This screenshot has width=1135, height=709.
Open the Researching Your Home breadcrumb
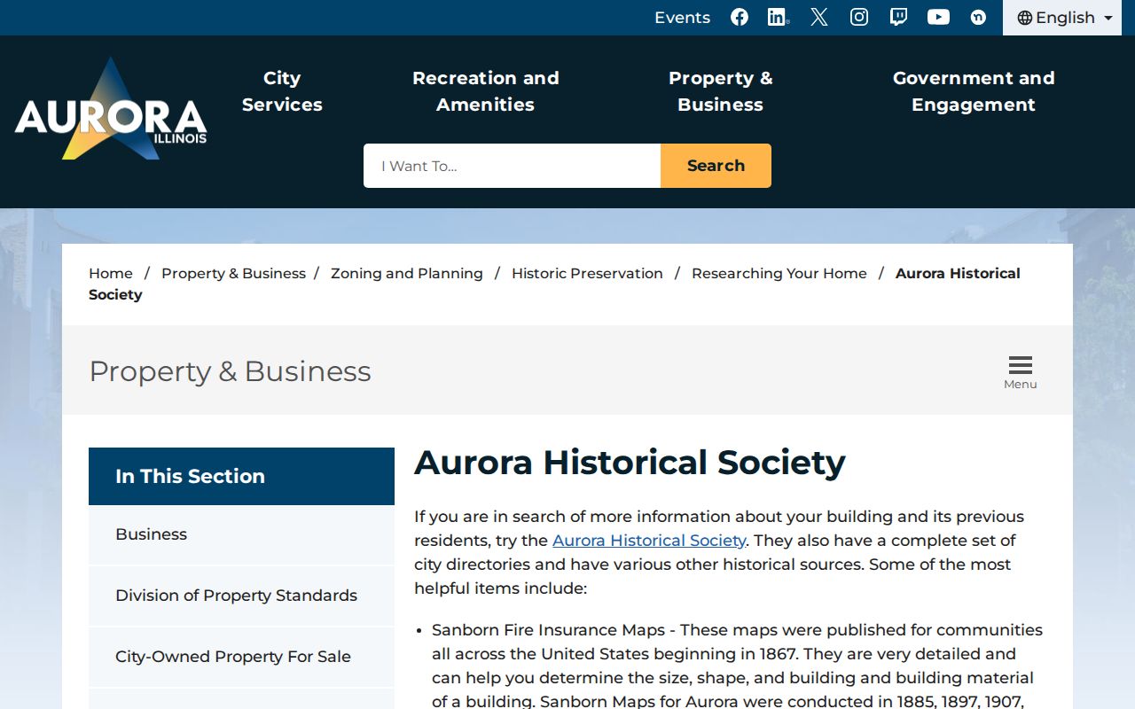[779, 274]
